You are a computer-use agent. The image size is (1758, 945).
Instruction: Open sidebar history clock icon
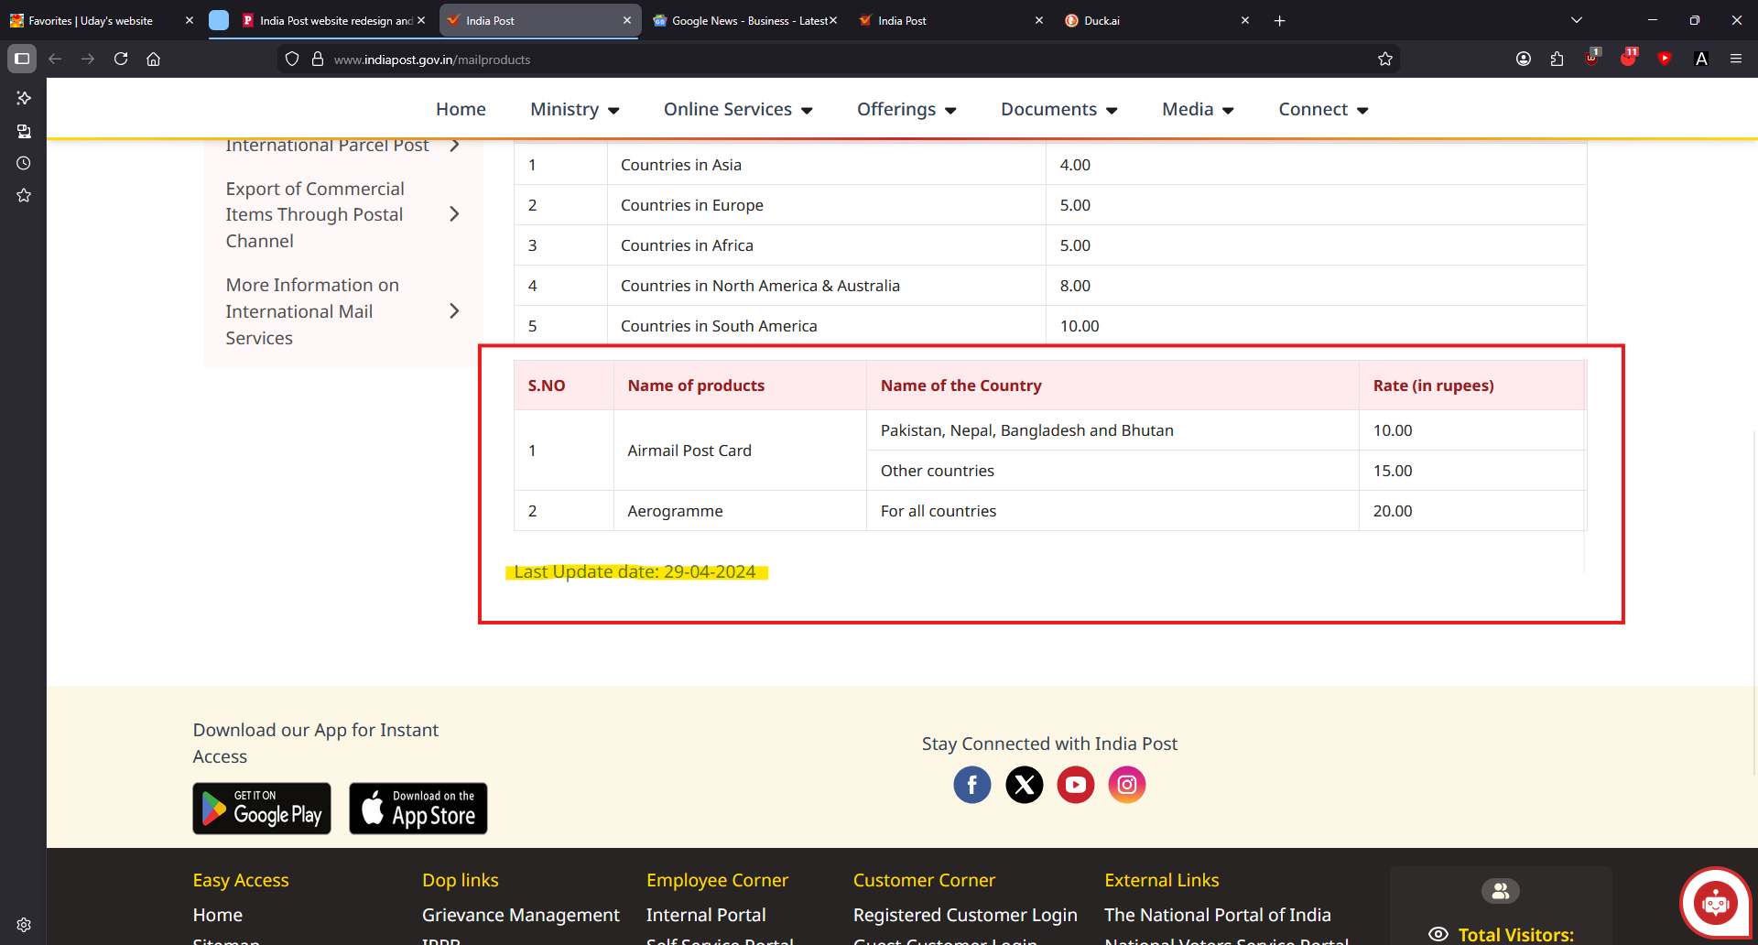24,164
